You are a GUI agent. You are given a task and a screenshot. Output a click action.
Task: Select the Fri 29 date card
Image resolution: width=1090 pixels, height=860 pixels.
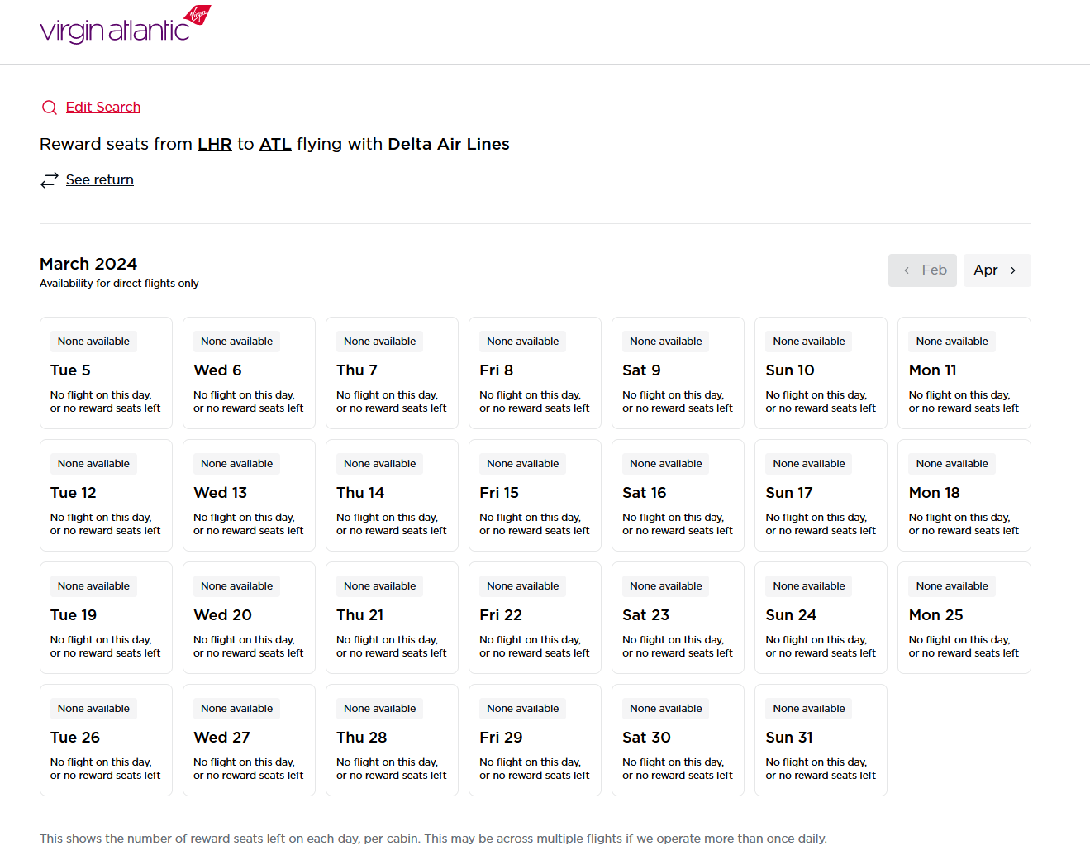point(535,740)
